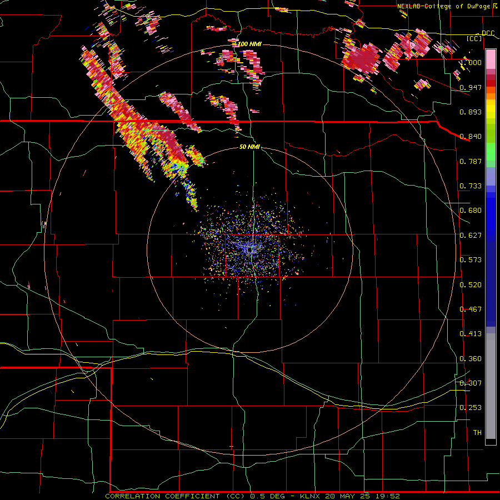Click the 0.787 color scale value
The height and width of the screenshot is (500, 500).
pyautogui.click(x=471, y=161)
